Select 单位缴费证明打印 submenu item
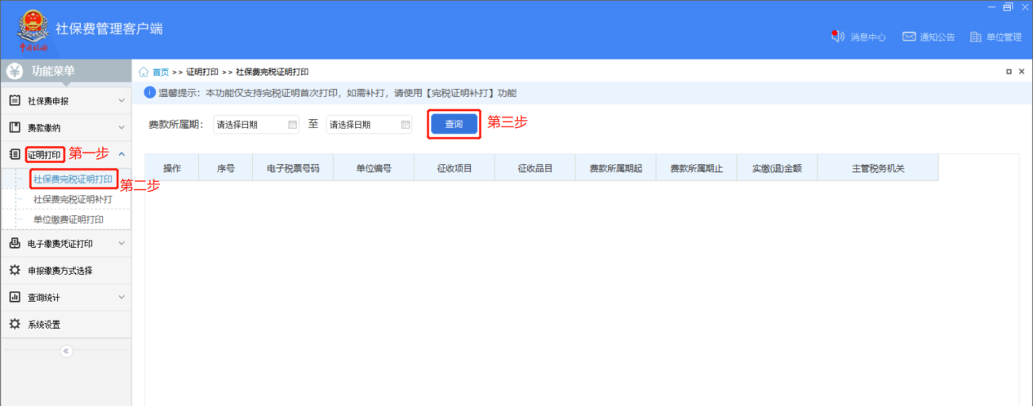Viewport: 1033px width, 407px height. pos(69,219)
